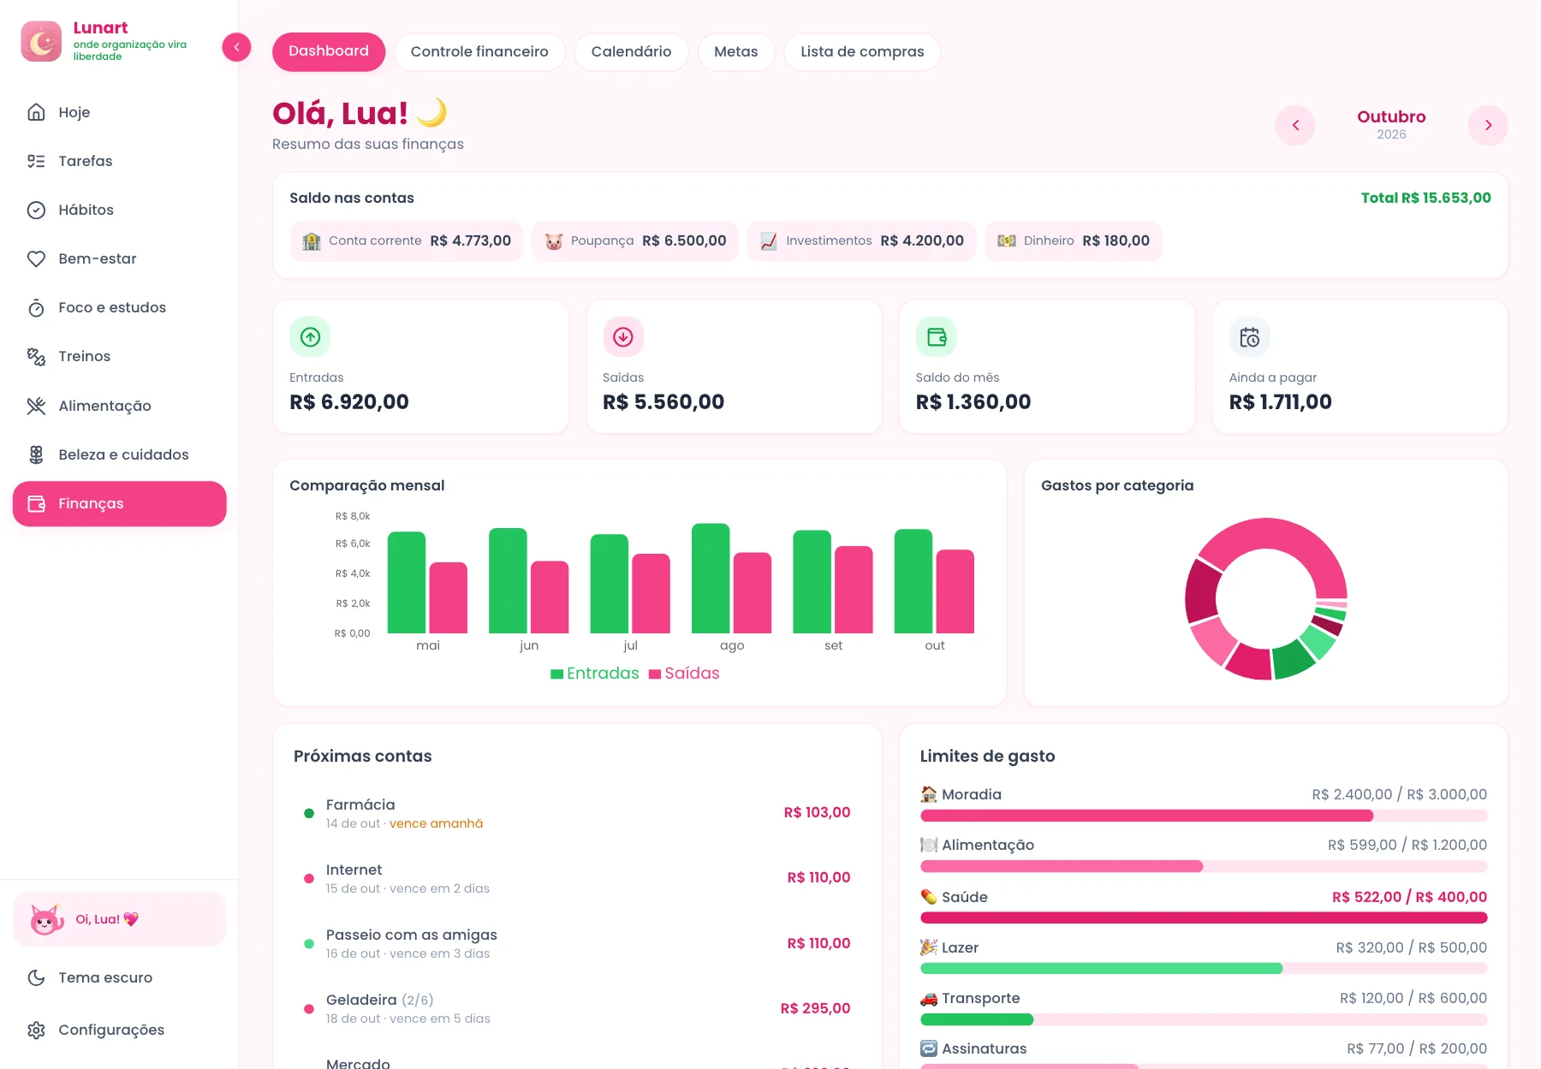The image size is (1541, 1069).
Task: Open the Farmácia upcoming bill
Action: click(x=577, y=813)
